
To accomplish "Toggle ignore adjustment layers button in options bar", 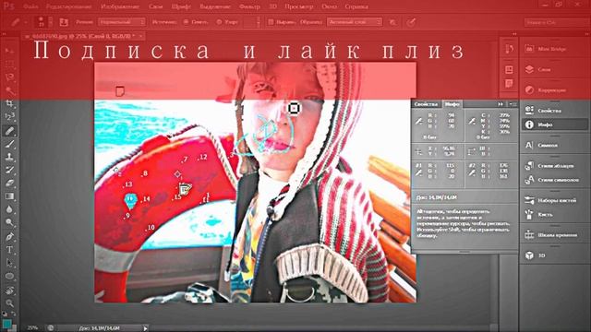I will pos(392,22).
